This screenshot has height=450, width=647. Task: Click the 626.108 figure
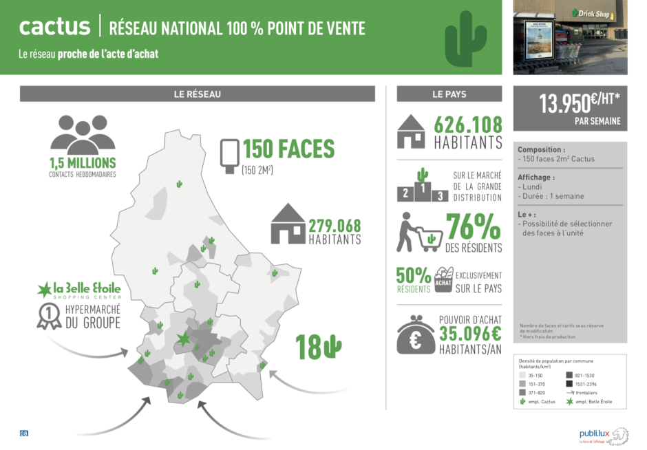pyautogui.click(x=468, y=125)
